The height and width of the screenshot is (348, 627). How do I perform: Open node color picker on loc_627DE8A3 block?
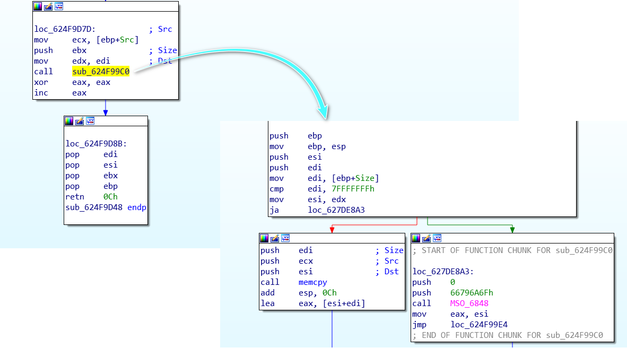tap(416, 238)
